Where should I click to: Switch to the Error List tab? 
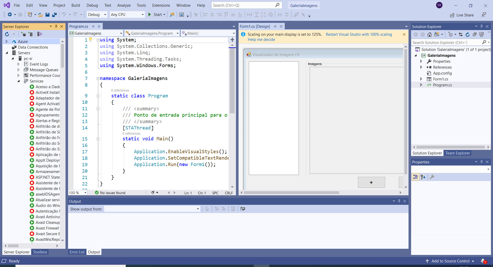(x=77, y=252)
